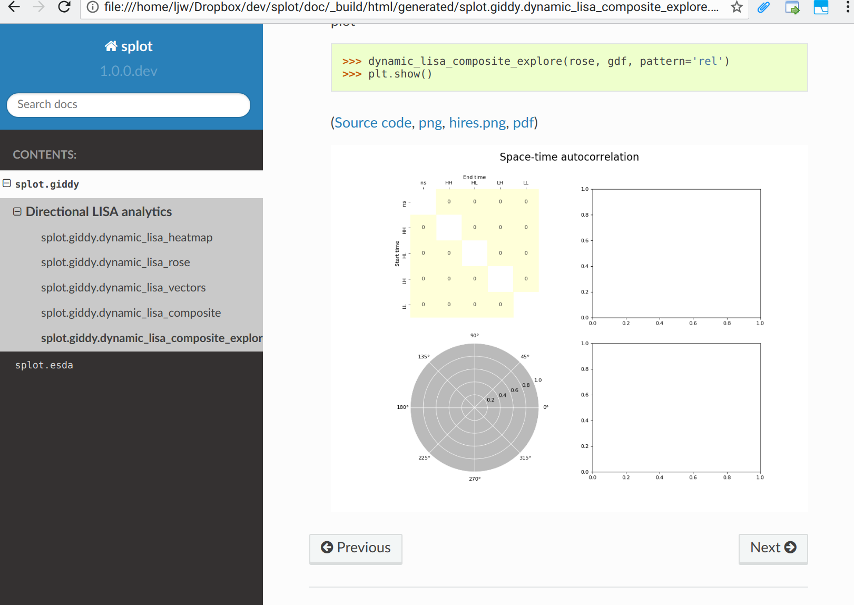Click the browser back arrow

tap(14, 7)
